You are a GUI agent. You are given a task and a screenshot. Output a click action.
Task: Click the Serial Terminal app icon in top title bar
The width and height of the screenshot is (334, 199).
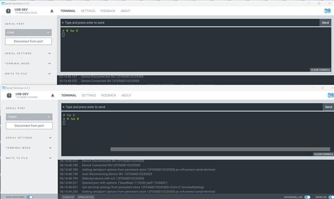coord(3,4)
